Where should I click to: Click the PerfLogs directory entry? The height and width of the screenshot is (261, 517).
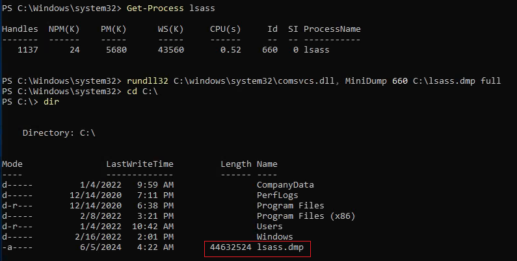277,195
